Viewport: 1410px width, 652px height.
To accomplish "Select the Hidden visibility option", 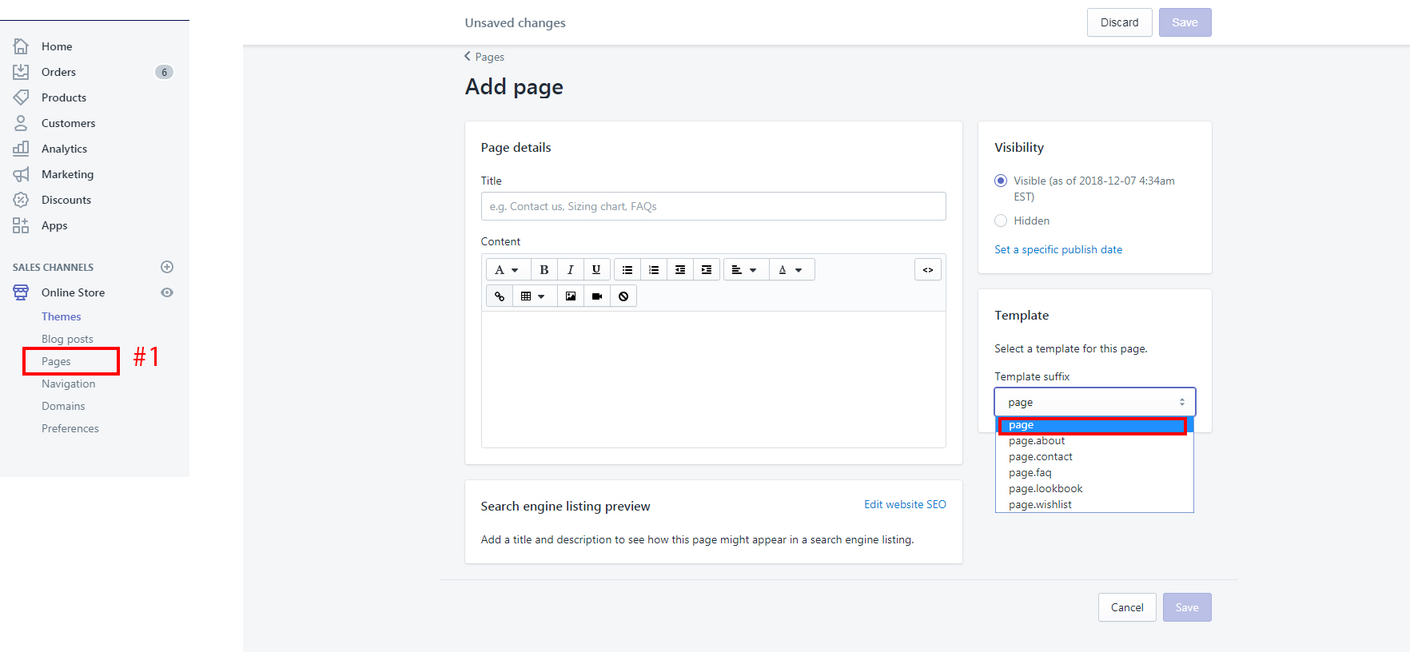I will 1001,221.
